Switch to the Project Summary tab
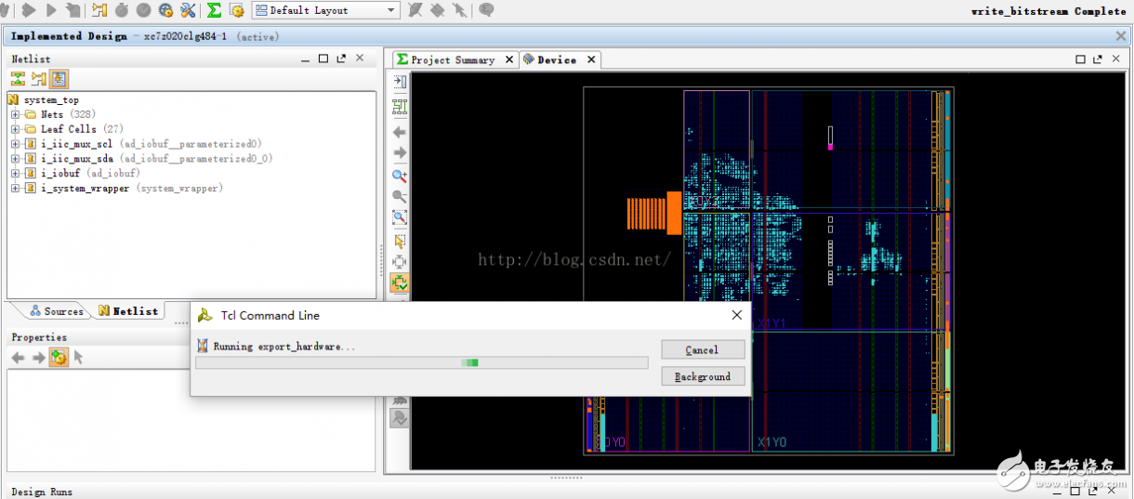This screenshot has height=499, width=1134. (454, 59)
